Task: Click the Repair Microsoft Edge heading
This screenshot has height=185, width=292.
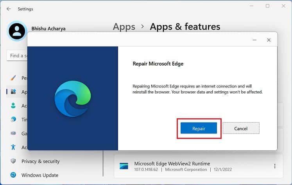Action: point(158,64)
